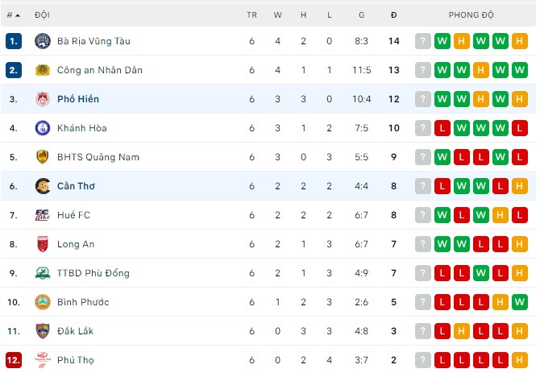Click the Cần Thơ team logo

click(42, 186)
